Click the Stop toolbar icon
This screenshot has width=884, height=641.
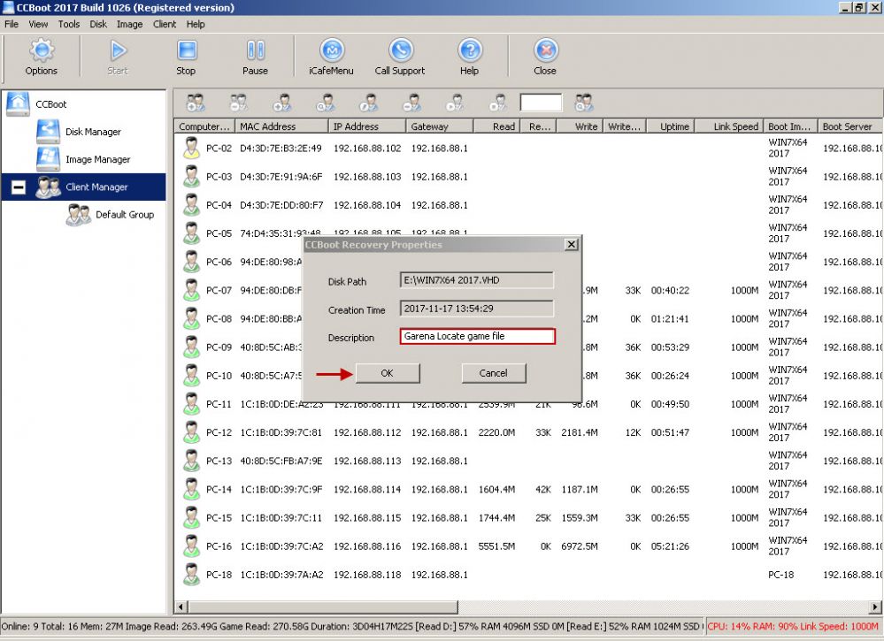186,51
